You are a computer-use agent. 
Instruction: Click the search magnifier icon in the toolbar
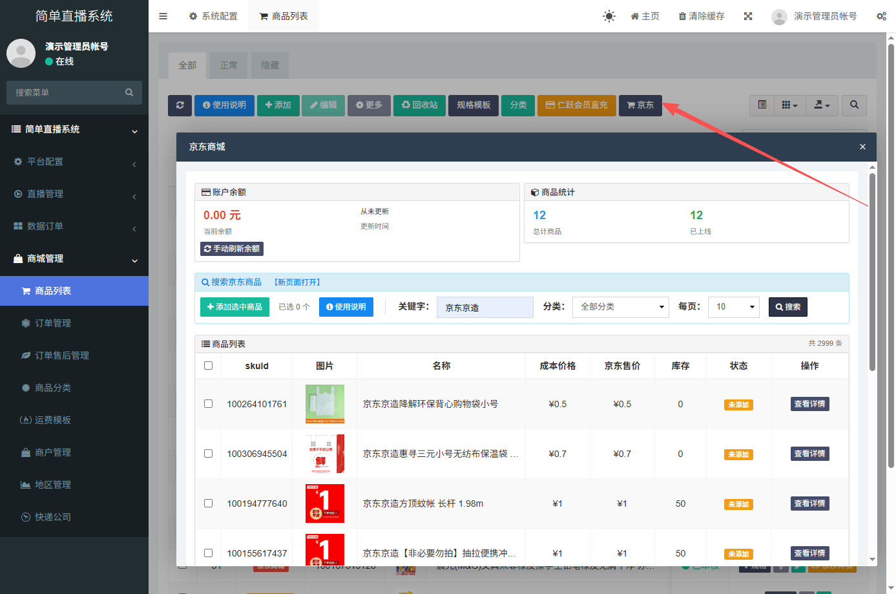click(854, 105)
